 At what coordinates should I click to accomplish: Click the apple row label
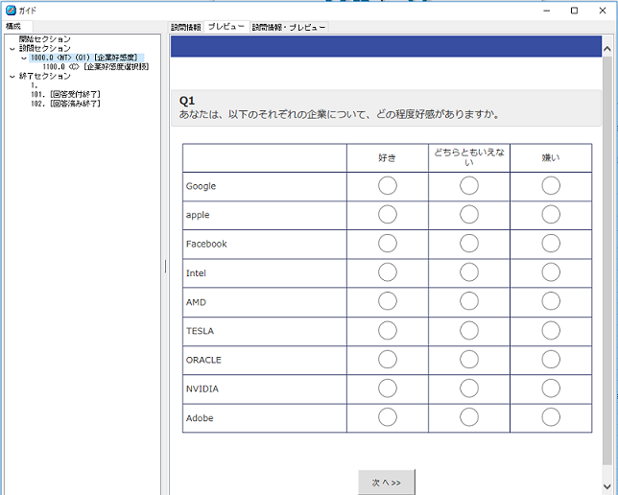tap(198, 215)
